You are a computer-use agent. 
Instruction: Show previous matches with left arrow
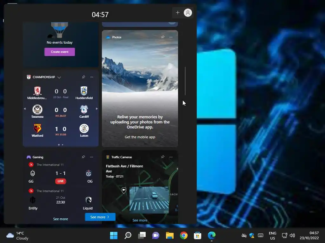click(x=25, y=109)
